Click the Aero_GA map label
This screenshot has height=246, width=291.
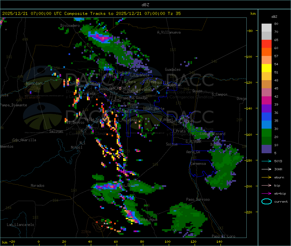pyautogui.click(x=193, y=152)
